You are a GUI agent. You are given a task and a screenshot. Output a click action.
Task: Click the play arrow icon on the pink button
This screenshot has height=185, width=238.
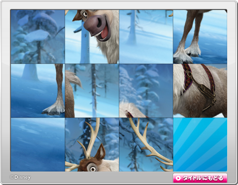click(x=178, y=178)
